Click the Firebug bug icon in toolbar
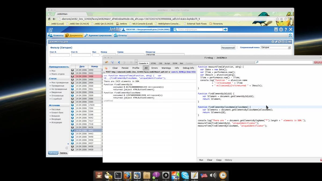Viewport: 322px width, 181px height. (x=107, y=62)
